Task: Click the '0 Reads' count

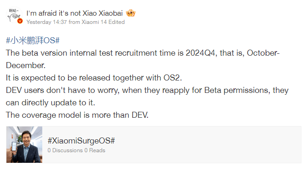Action: (95, 150)
